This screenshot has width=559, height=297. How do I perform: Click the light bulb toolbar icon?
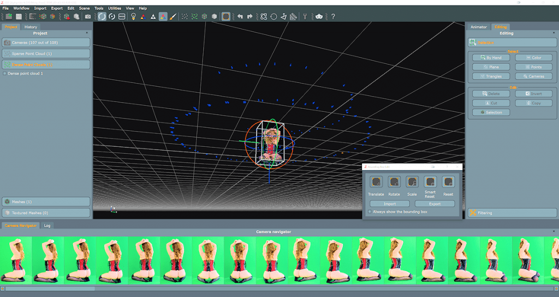[133, 16]
